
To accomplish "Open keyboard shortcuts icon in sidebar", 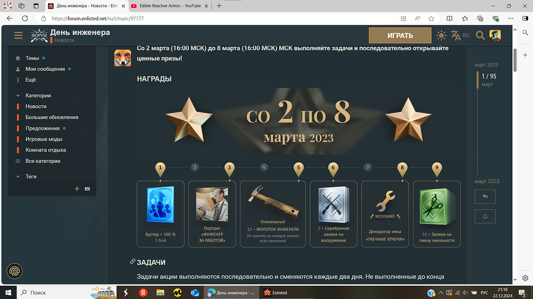I will pyautogui.click(x=87, y=188).
